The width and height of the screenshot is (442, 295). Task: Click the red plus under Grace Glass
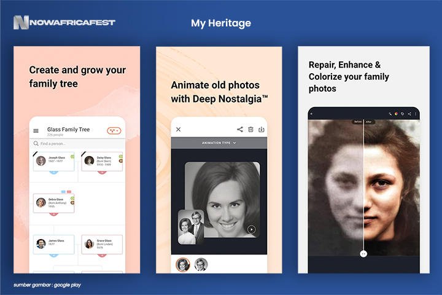point(102,255)
